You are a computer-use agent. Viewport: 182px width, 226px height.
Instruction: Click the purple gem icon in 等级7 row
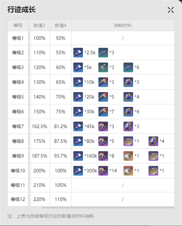(x=128, y=127)
